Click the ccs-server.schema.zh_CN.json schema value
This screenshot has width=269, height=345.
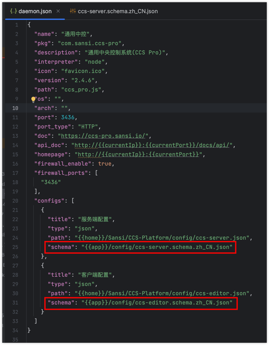tap(157, 247)
